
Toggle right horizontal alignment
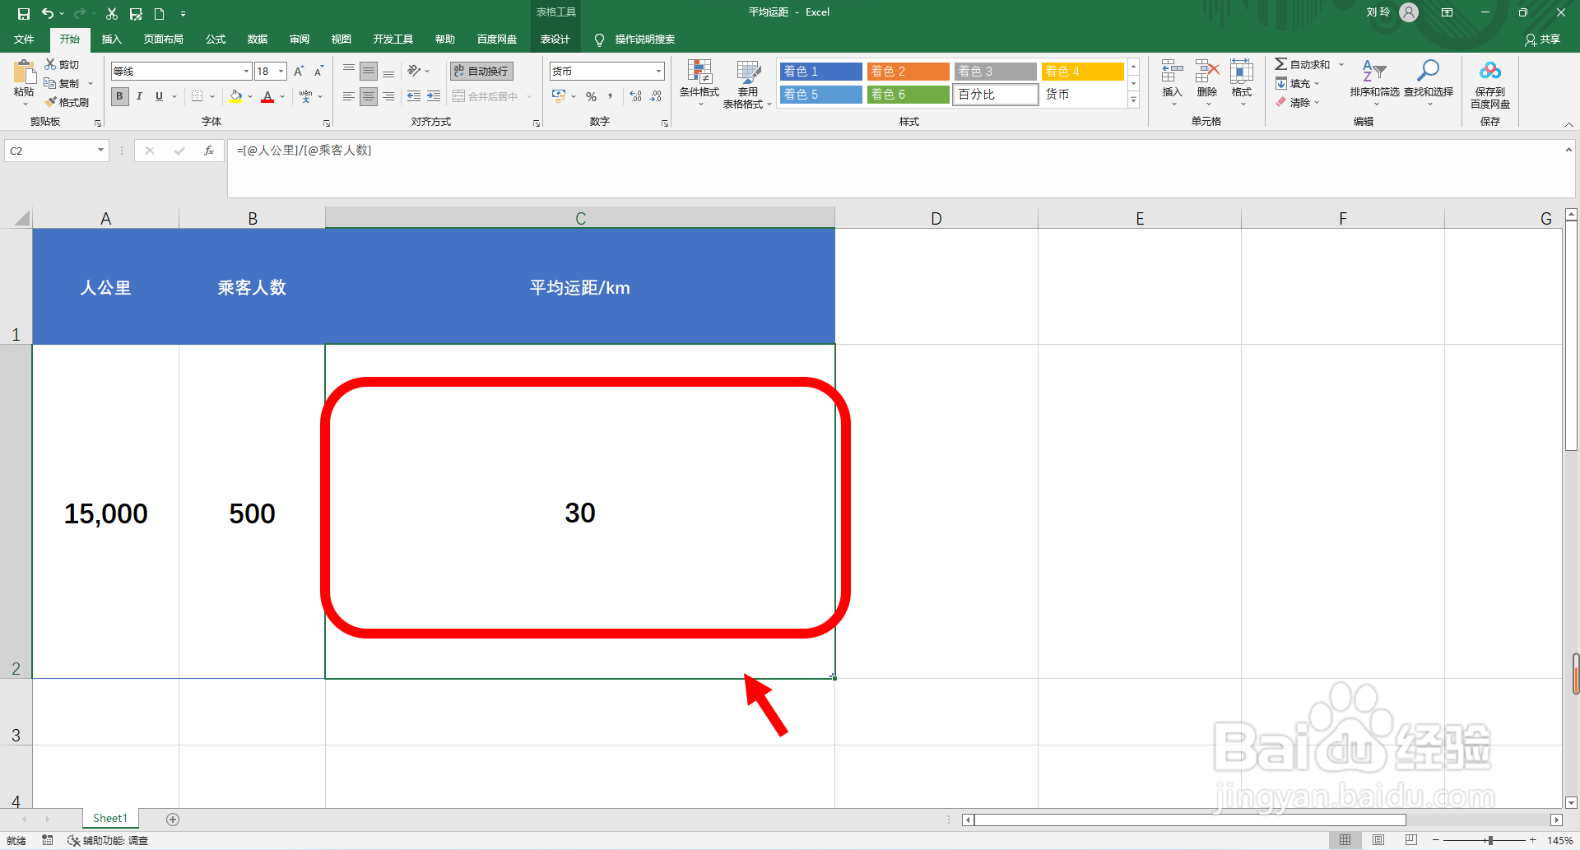click(x=388, y=96)
